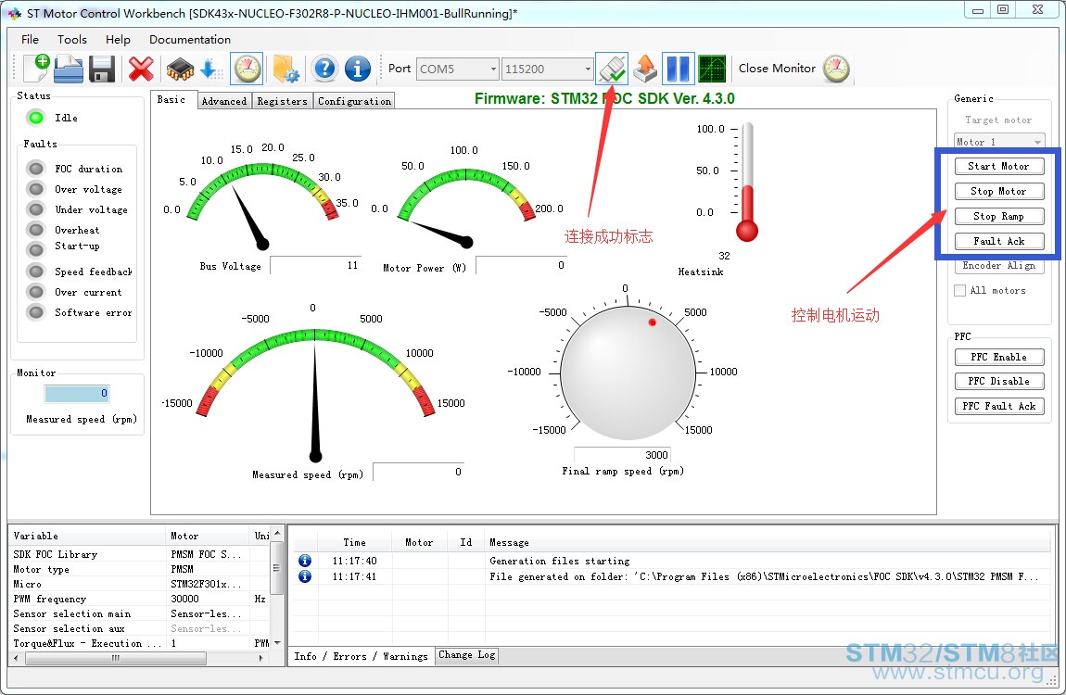Image resolution: width=1066 pixels, height=695 pixels.
Task: Open the Help menu
Action: (x=118, y=40)
